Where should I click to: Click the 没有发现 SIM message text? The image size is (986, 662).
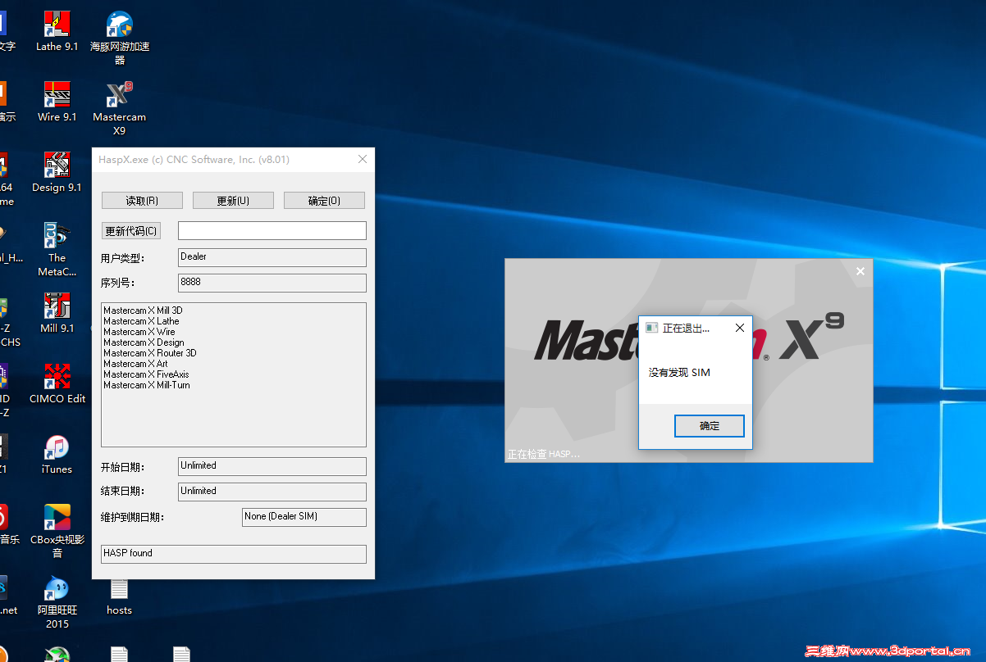tap(679, 373)
